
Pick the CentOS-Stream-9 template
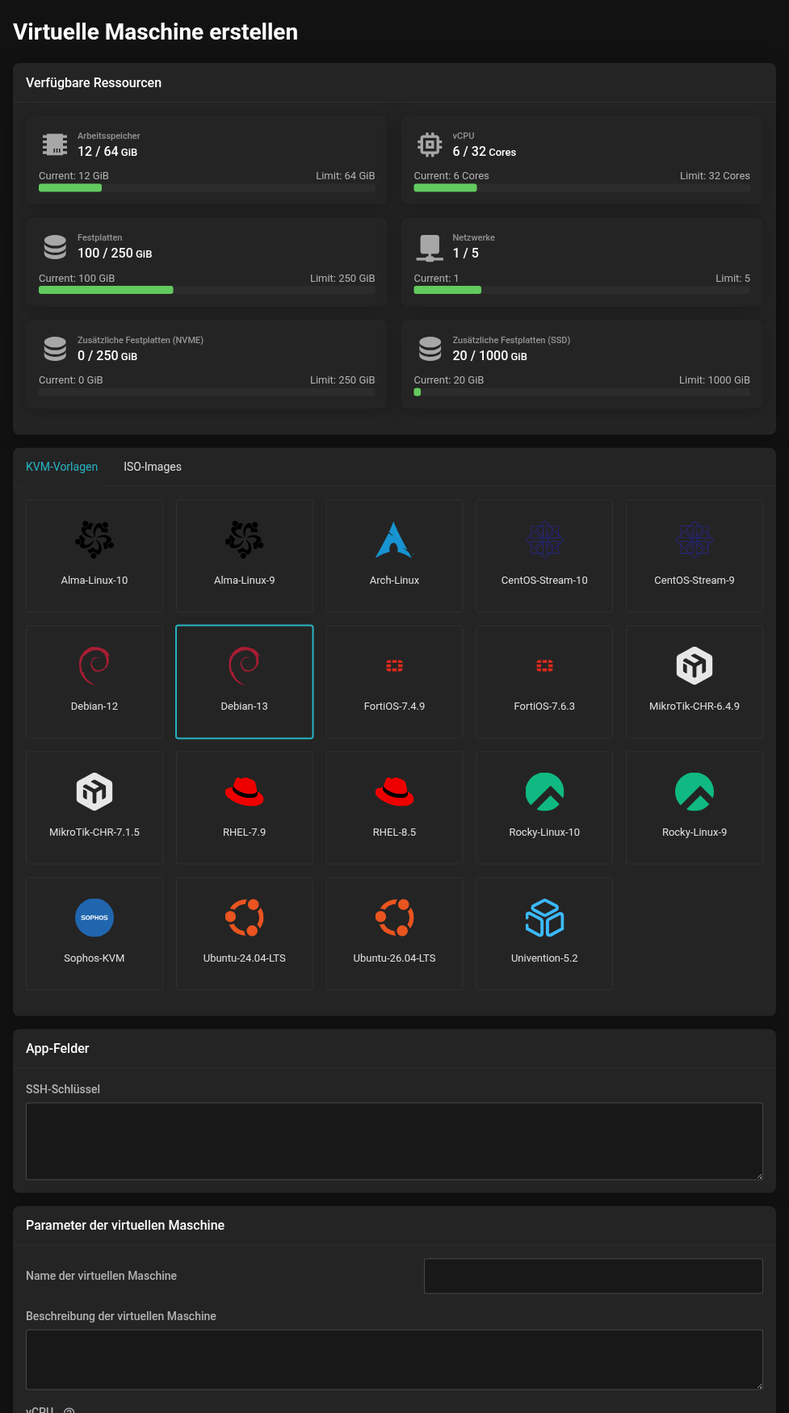pos(695,556)
